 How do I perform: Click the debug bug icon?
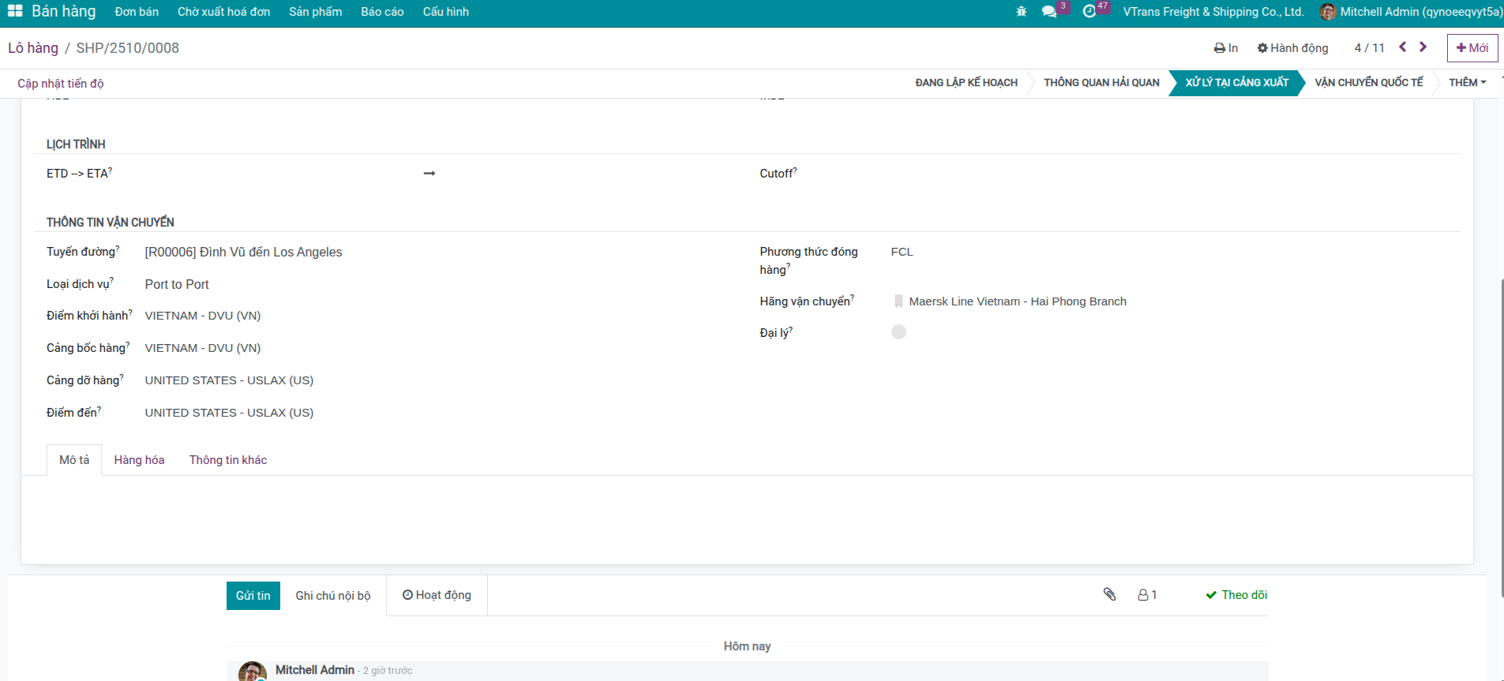(1021, 12)
